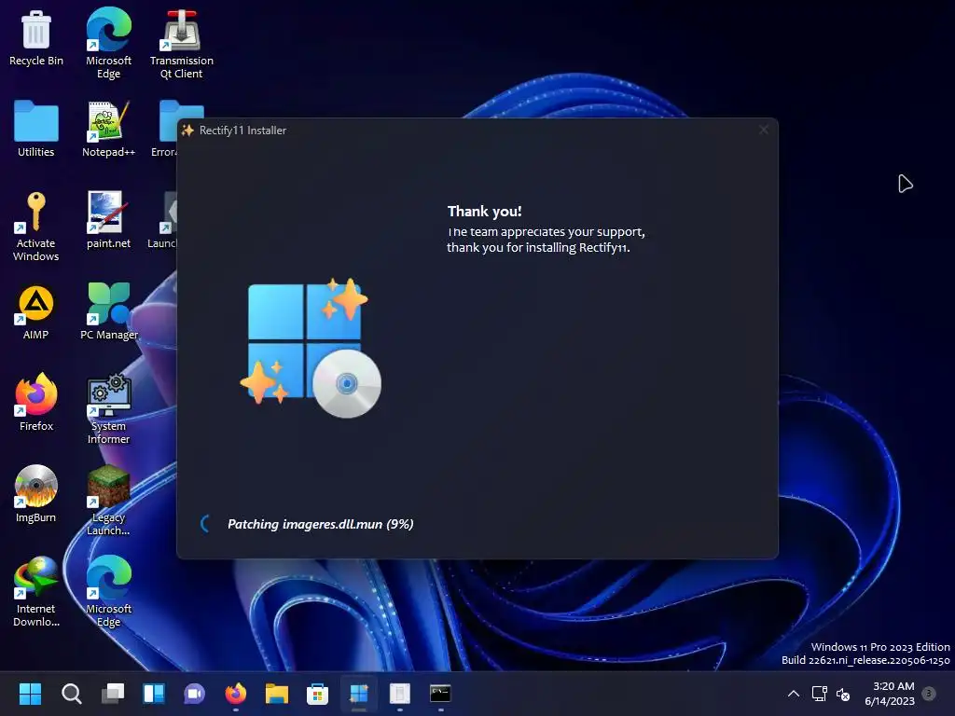Image resolution: width=955 pixels, height=716 pixels.
Task: Click the Rectify11 Installer title bar icon
Action: click(187, 131)
